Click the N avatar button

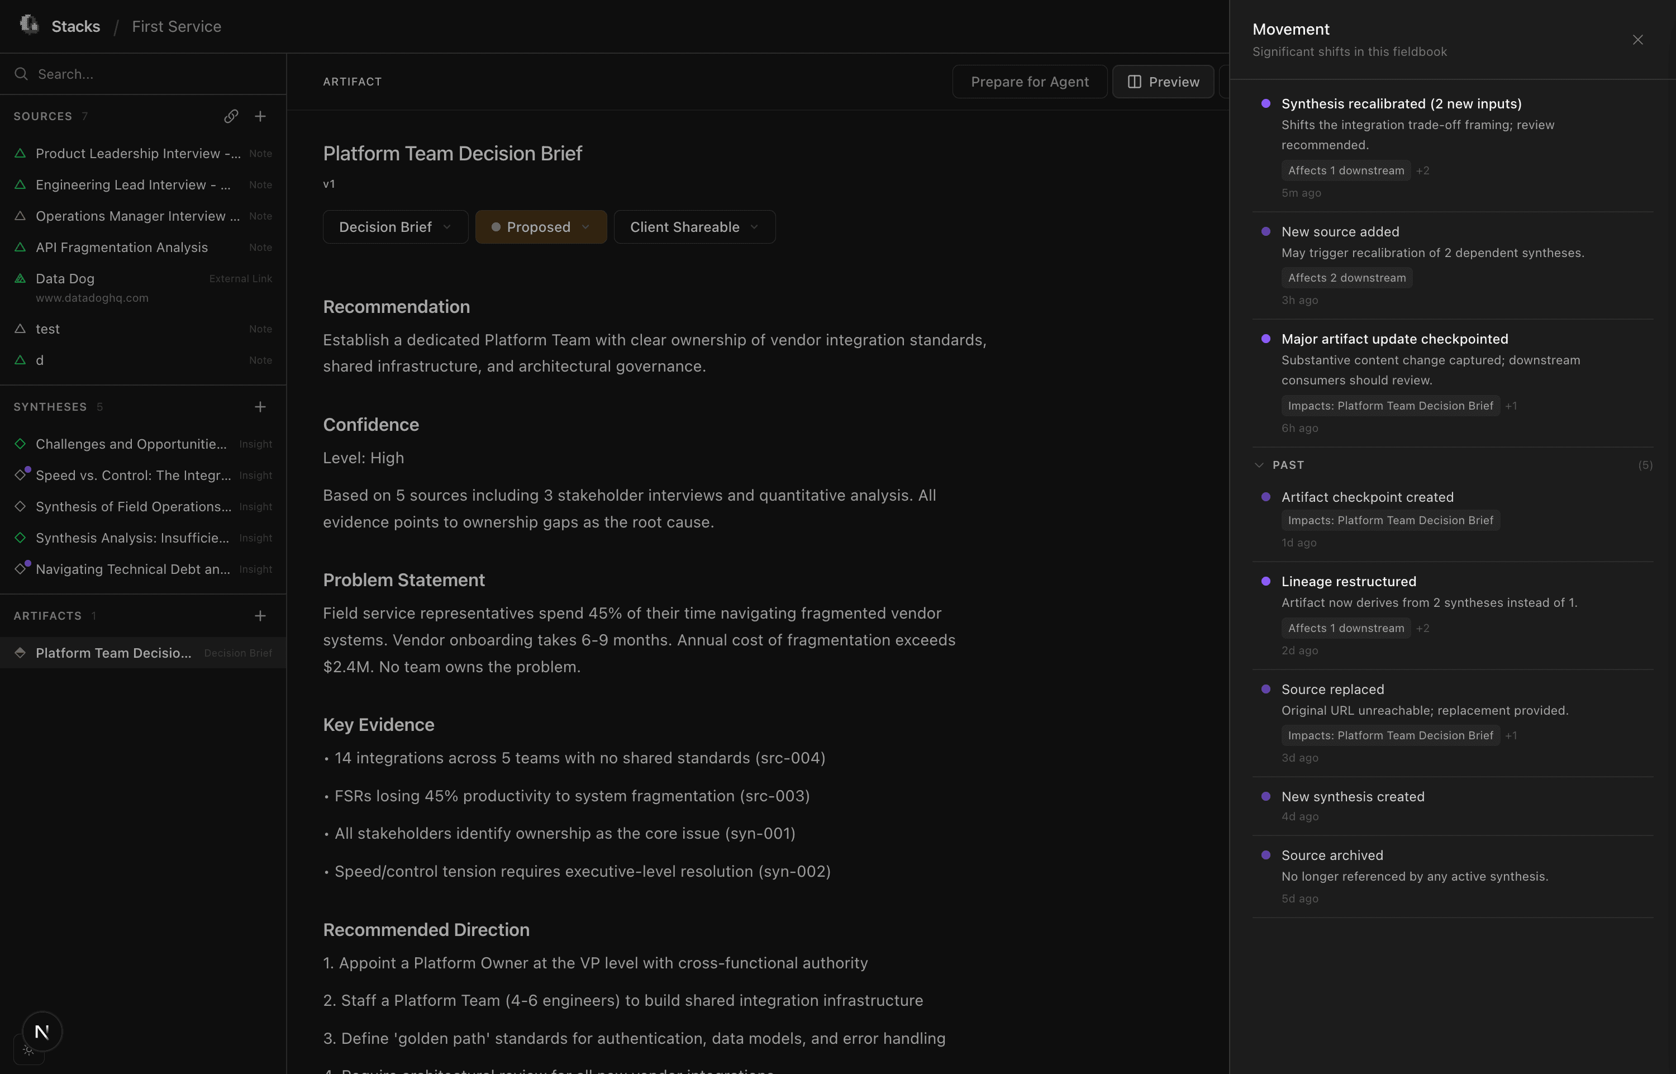(42, 1032)
